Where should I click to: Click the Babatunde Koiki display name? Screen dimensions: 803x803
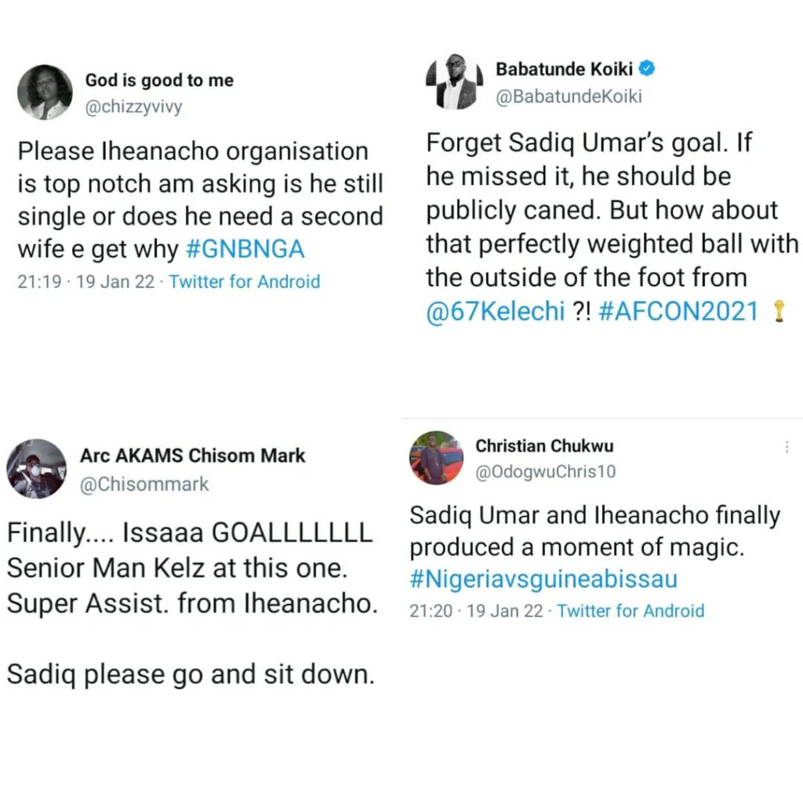click(x=563, y=69)
